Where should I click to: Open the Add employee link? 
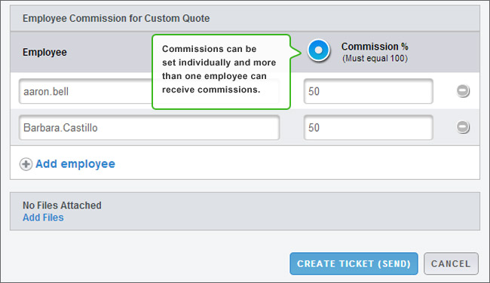(x=75, y=164)
